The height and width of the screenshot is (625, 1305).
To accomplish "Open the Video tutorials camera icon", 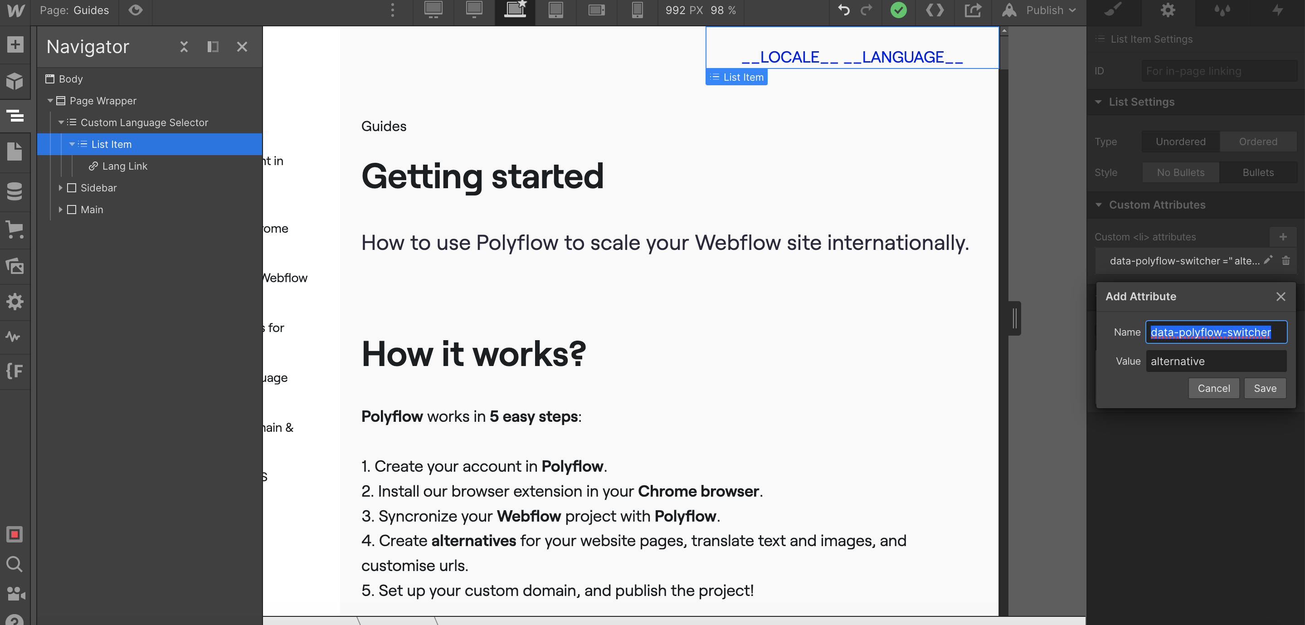I will 16,594.
